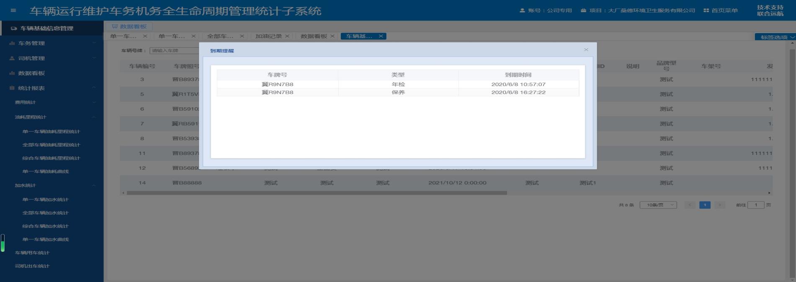Open 综合车辆加水统计 item
The image size is (796, 282).
click(46, 226)
